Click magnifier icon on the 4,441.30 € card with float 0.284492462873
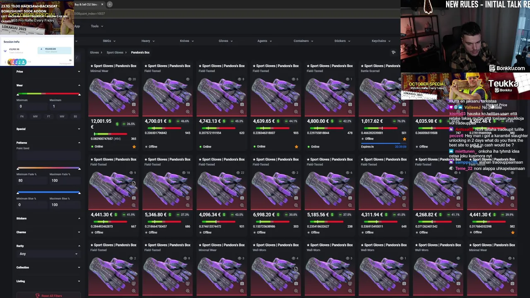 pyautogui.click(x=133, y=205)
